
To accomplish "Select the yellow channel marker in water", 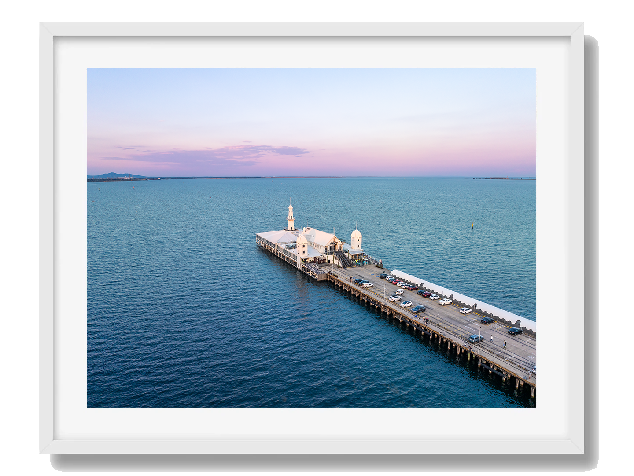I will pyautogui.click(x=473, y=225).
